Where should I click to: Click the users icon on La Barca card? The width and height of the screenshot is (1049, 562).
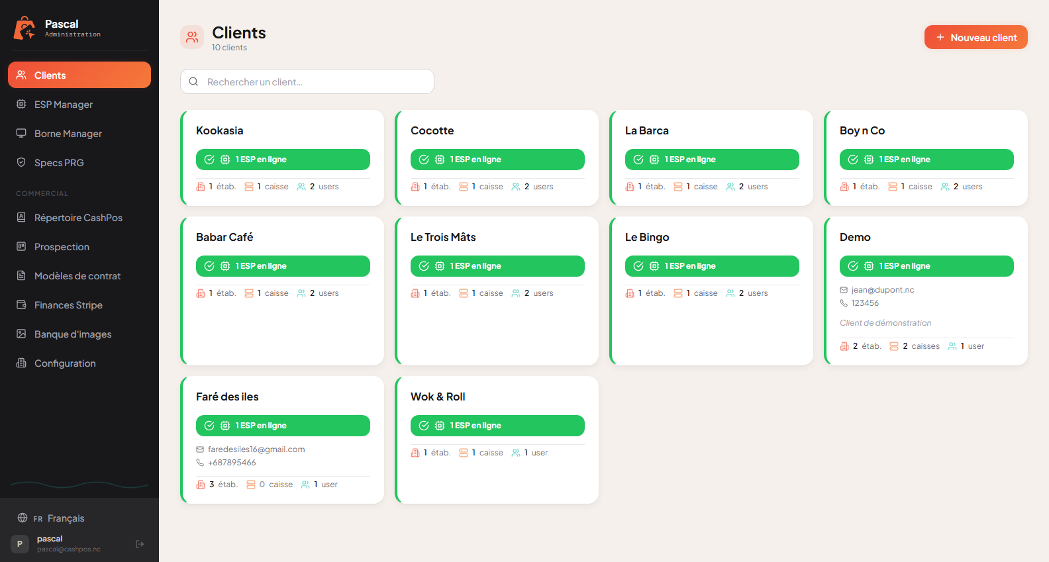tap(730, 187)
